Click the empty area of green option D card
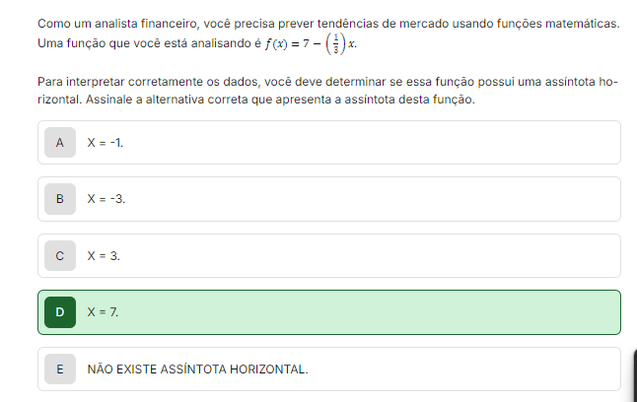The width and height of the screenshot is (637, 402). point(366,312)
